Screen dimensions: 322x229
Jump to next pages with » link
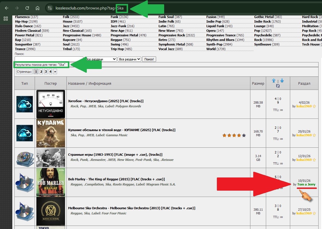(x=55, y=72)
